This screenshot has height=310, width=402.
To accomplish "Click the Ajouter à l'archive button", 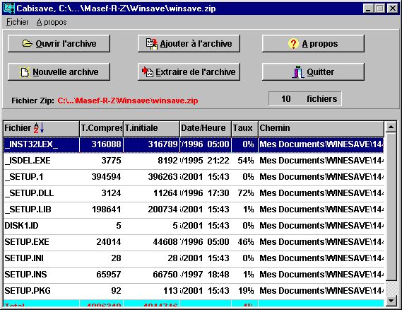I will click(189, 44).
